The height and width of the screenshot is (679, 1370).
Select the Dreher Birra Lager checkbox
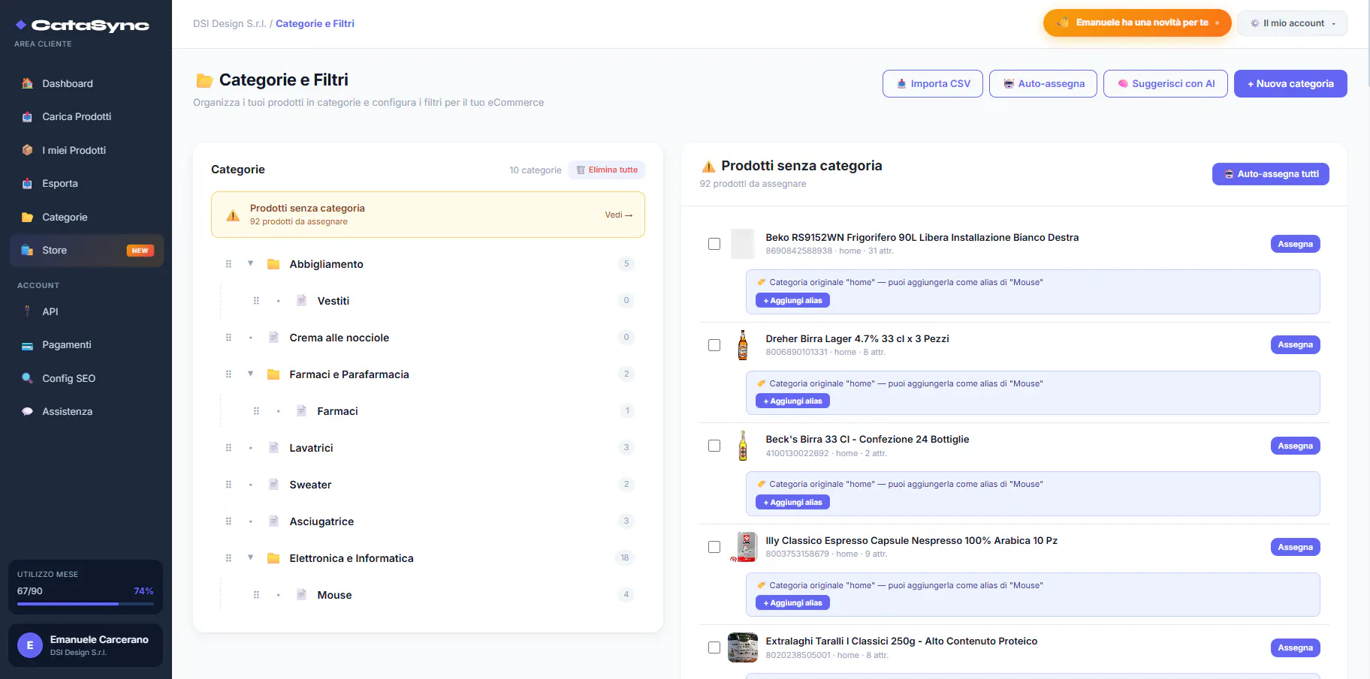pos(714,345)
